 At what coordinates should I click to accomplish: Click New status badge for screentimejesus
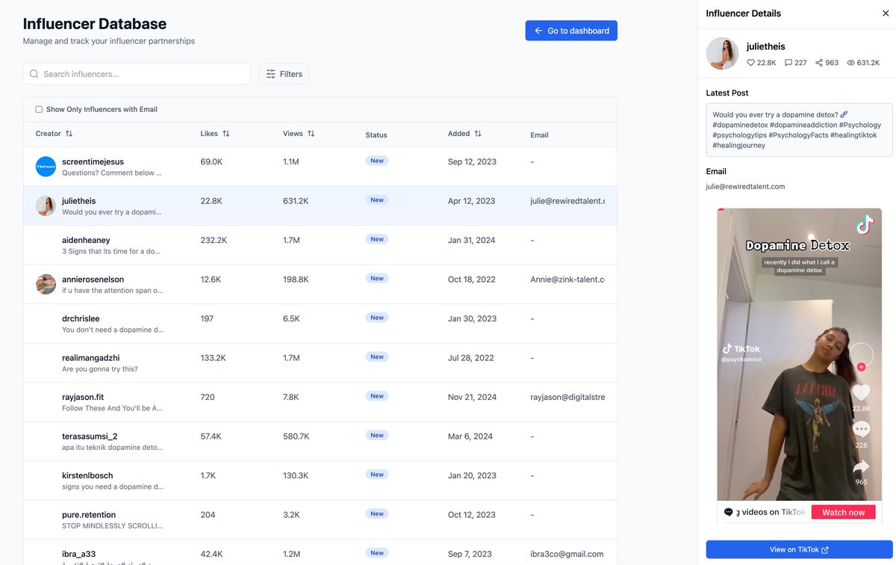(x=377, y=161)
